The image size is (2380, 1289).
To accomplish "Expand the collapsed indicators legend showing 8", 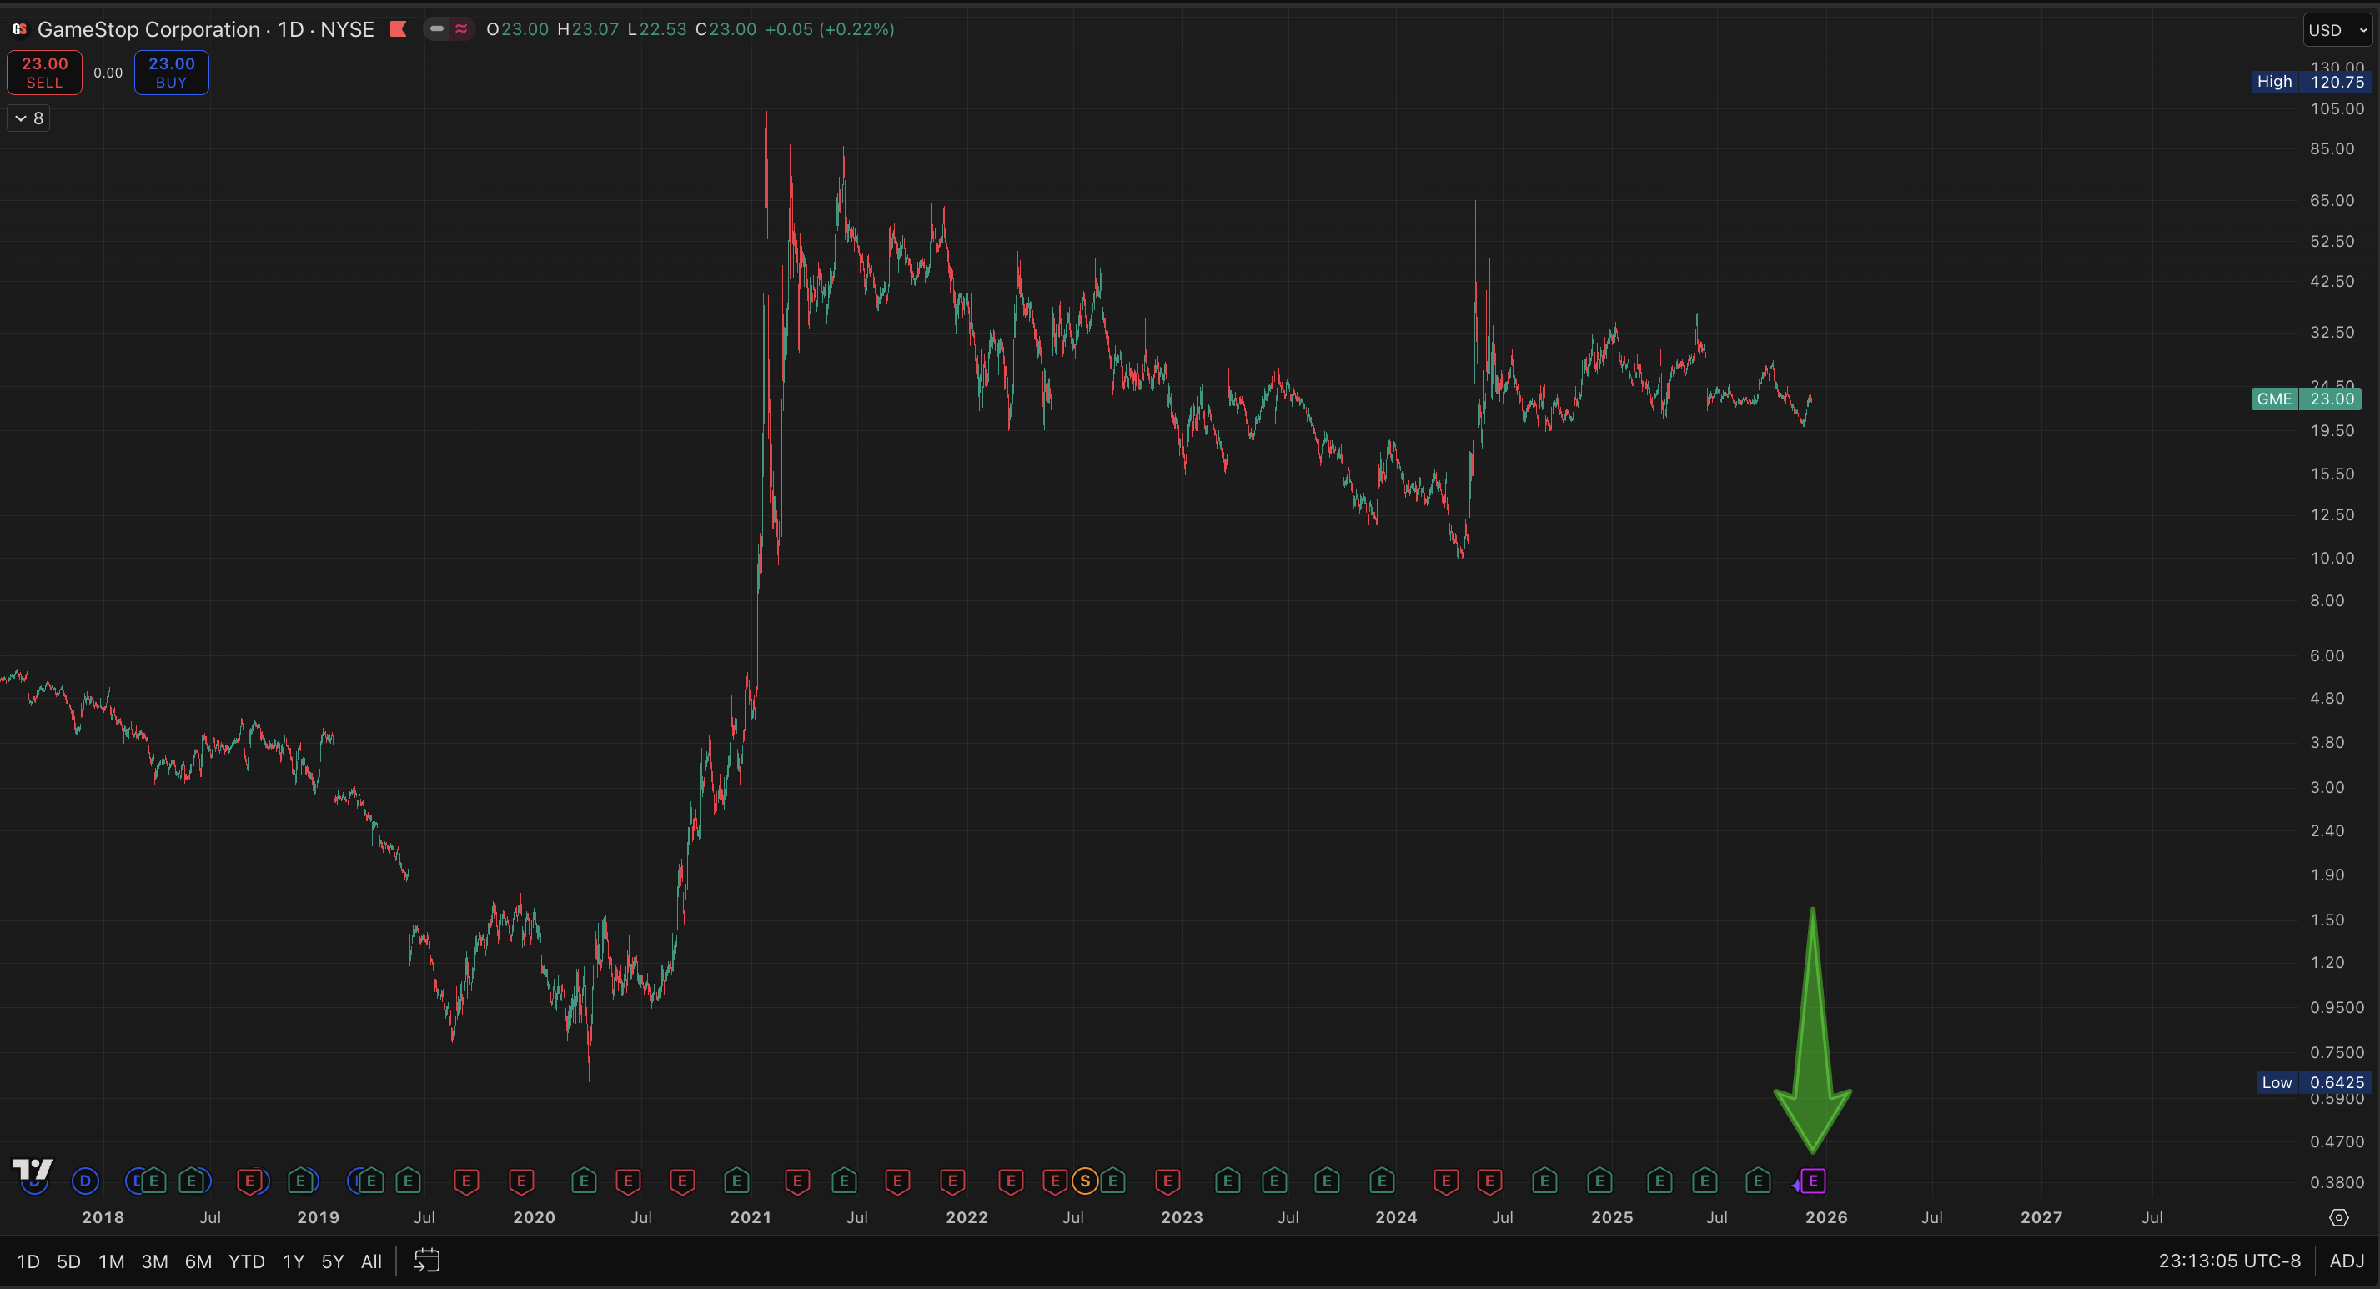I will point(28,118).
